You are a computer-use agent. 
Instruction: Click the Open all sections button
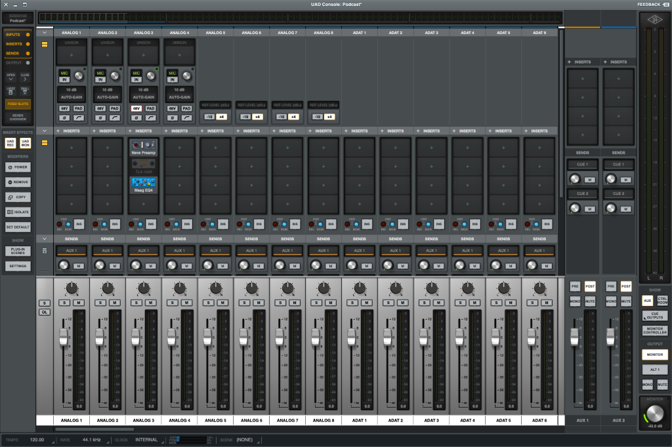pos(10,77)
